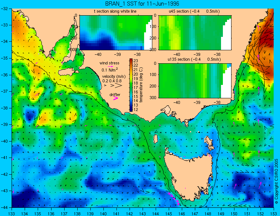The image size is (280, 216).
Task: Click latitude label -34 on left axis
Action: pyautogui.click(x=4, y=41)
